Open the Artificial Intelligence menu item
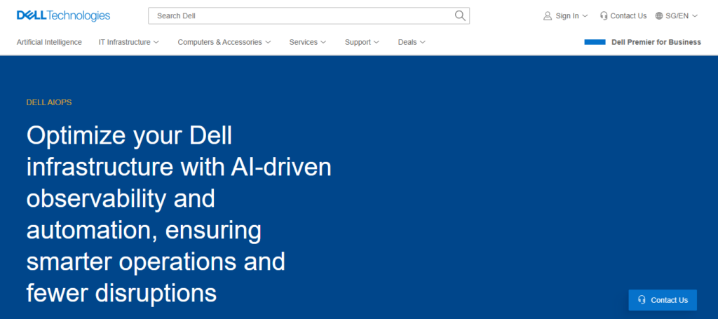The image size is (718, 319). click(x=50, y=42)
